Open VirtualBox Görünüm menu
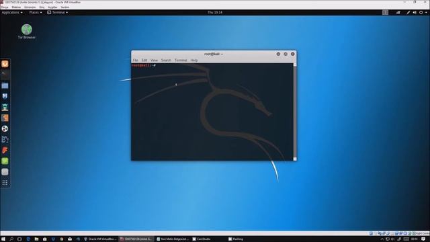The image size is (430, 242). [30, 7]
